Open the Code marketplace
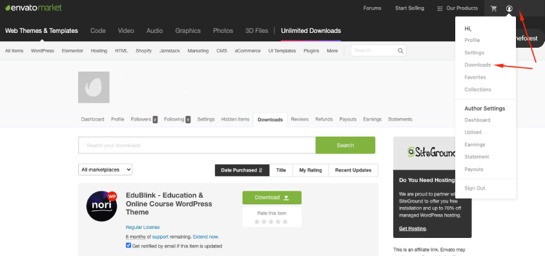 [x=98, y=31]
